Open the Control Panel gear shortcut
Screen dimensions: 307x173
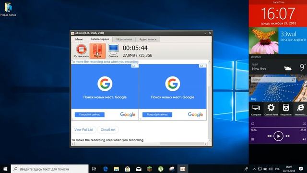point(271,109)
